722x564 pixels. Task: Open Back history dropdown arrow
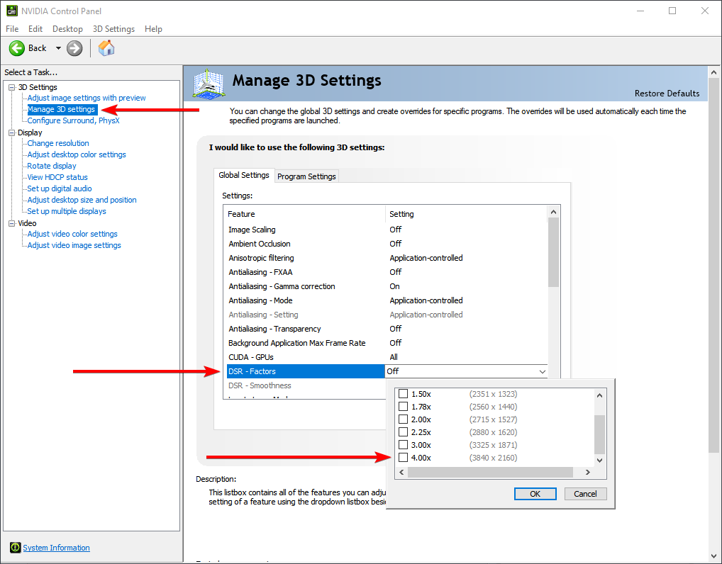58,48
